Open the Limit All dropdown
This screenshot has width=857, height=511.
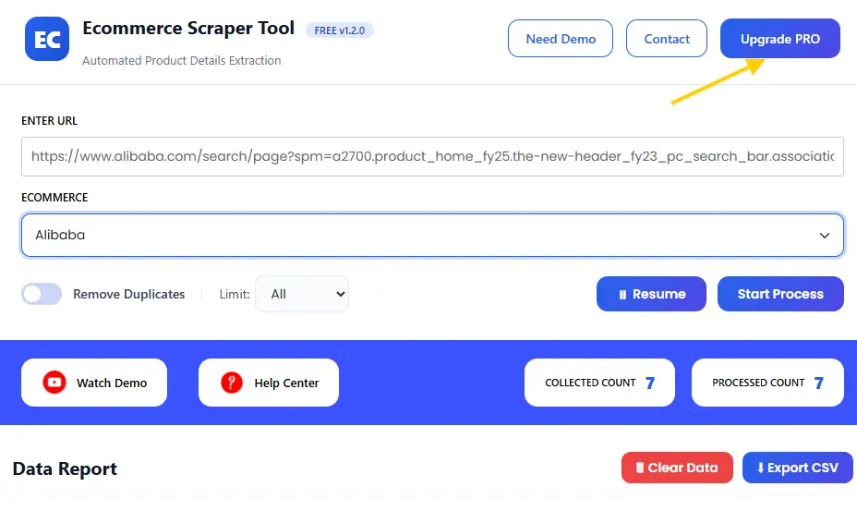(x=302, y=294)
